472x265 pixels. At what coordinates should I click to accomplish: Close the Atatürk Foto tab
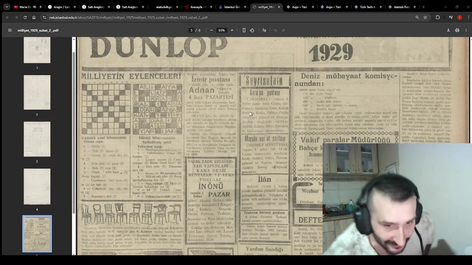coord(414,7)
